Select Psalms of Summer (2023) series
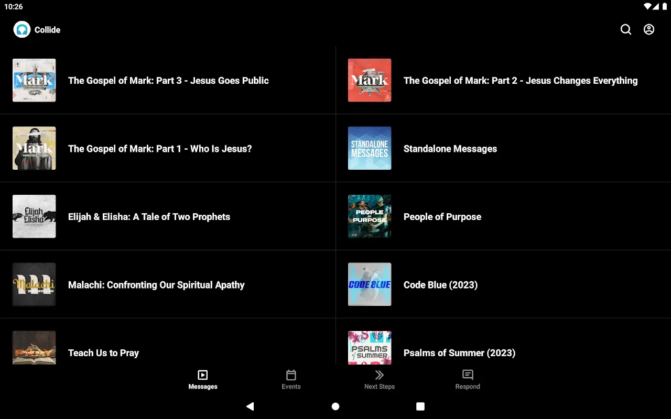The height and width of the screenshot is (419, 671). [x=459, y=352]
